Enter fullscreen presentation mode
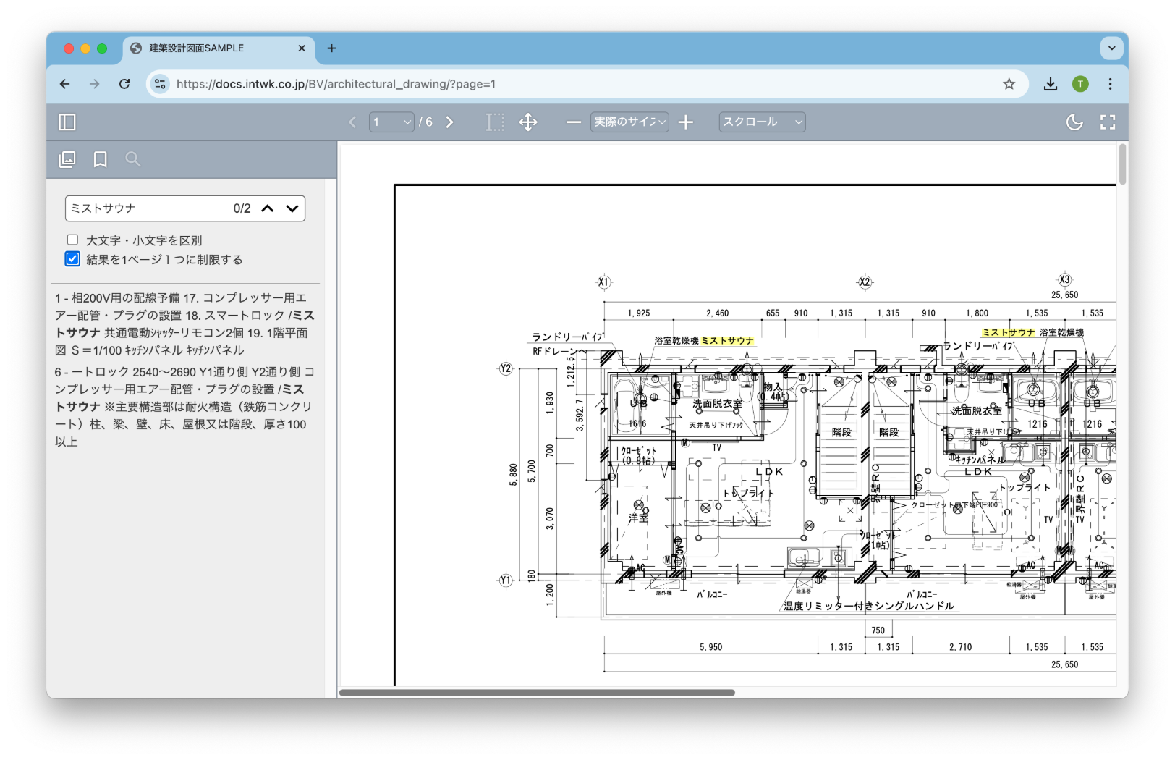Screen dimensions: 1175x760 [x=1108, y=122]
